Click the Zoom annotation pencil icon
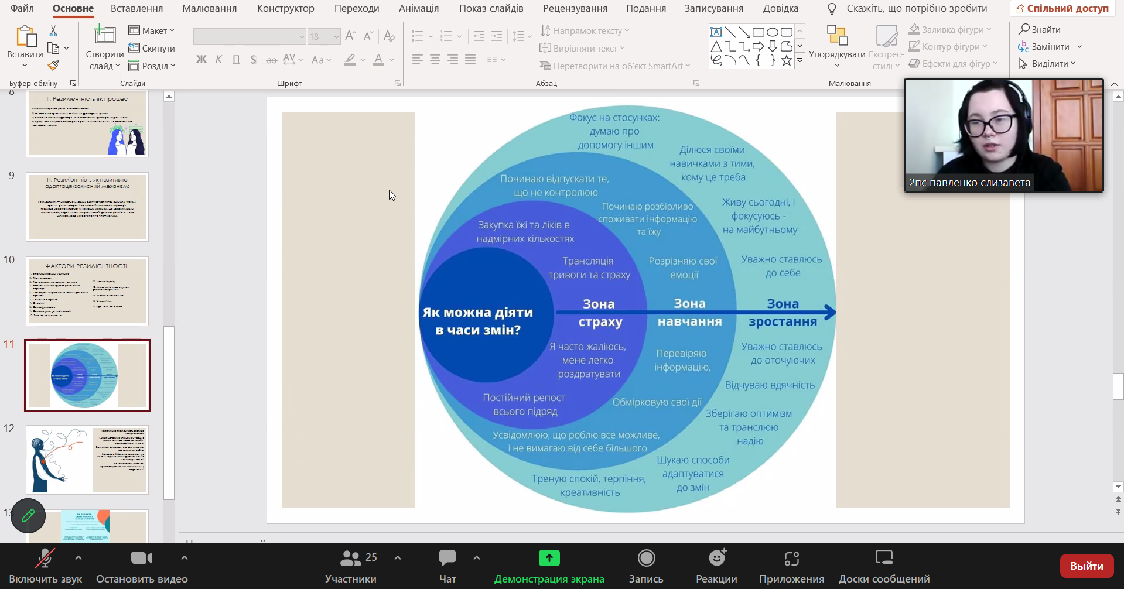1124x589 pixels. (28, 516)
